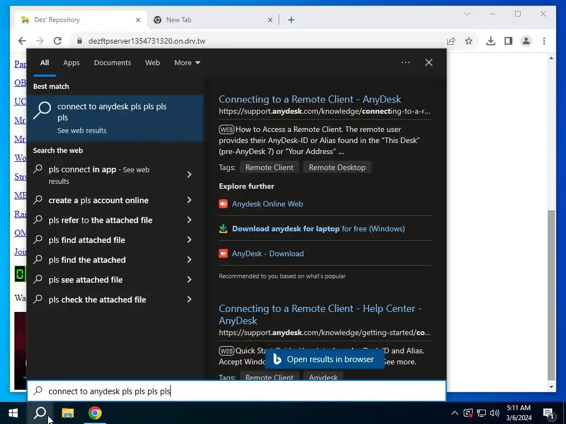Expand arrow for 'pls see attached file'
This screenshot has width=566, height=424.
[189, 279]
